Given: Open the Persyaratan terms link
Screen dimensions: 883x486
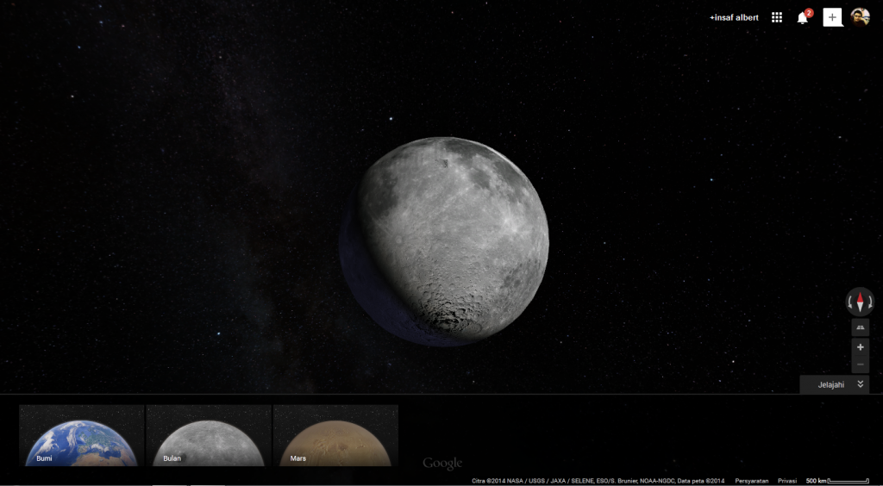Looking at the screenshot, I should 751,481.
